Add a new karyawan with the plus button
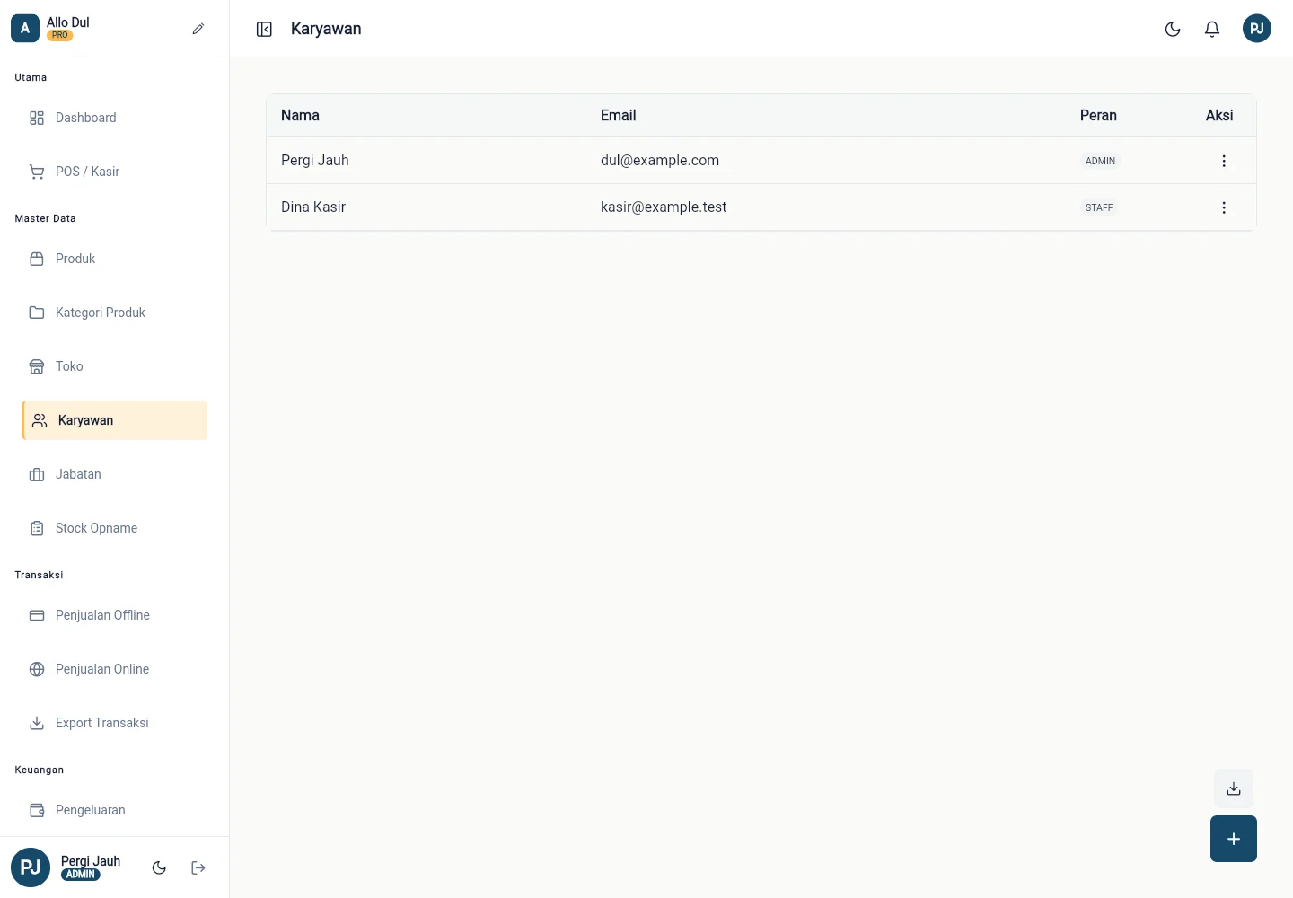Viewport: 1293px width, 898px height. (1234, 839)
